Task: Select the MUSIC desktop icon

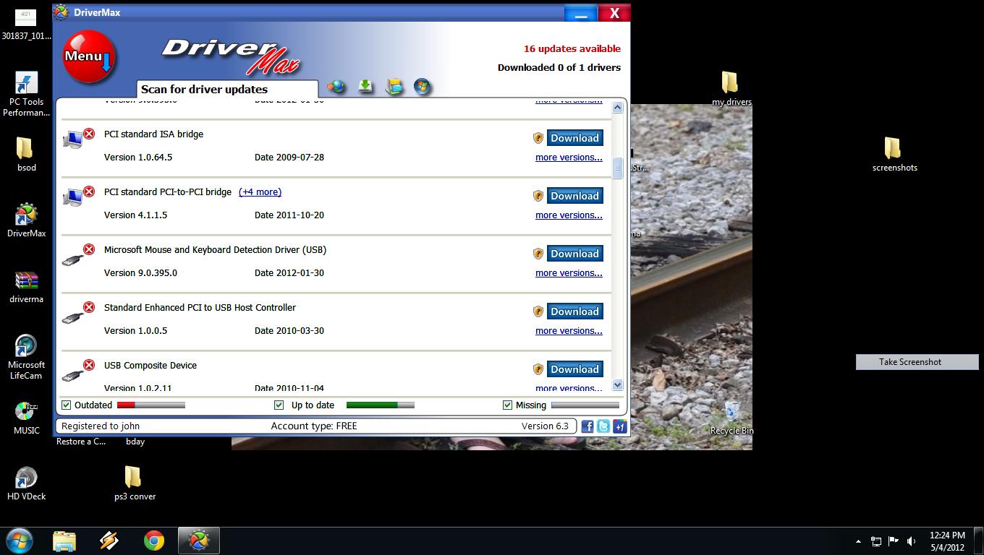Action: pos(26,418)
